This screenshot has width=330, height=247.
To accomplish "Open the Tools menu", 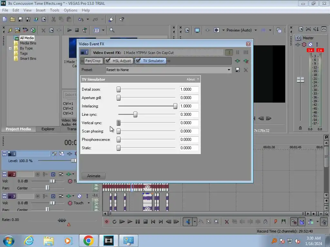I will click(54, 10).
